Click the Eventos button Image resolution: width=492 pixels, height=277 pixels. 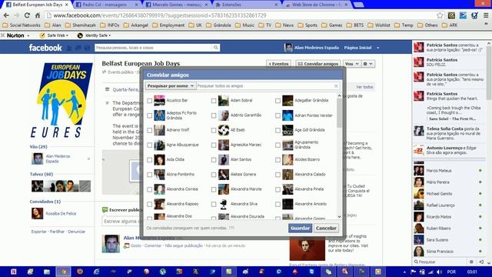(278, 64)
